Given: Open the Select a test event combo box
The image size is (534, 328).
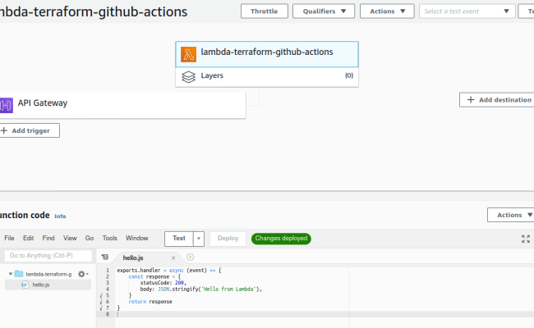Looking at the screenshot, I should coord(467,11).
